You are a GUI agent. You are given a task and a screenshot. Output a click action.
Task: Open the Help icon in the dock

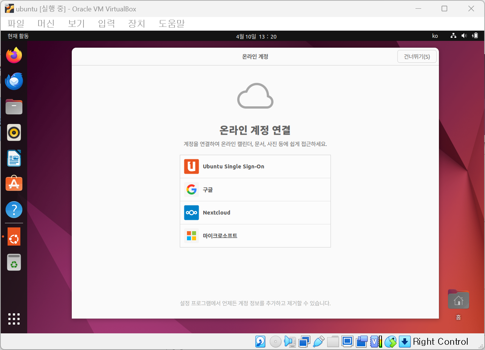[x=14, y=209]
